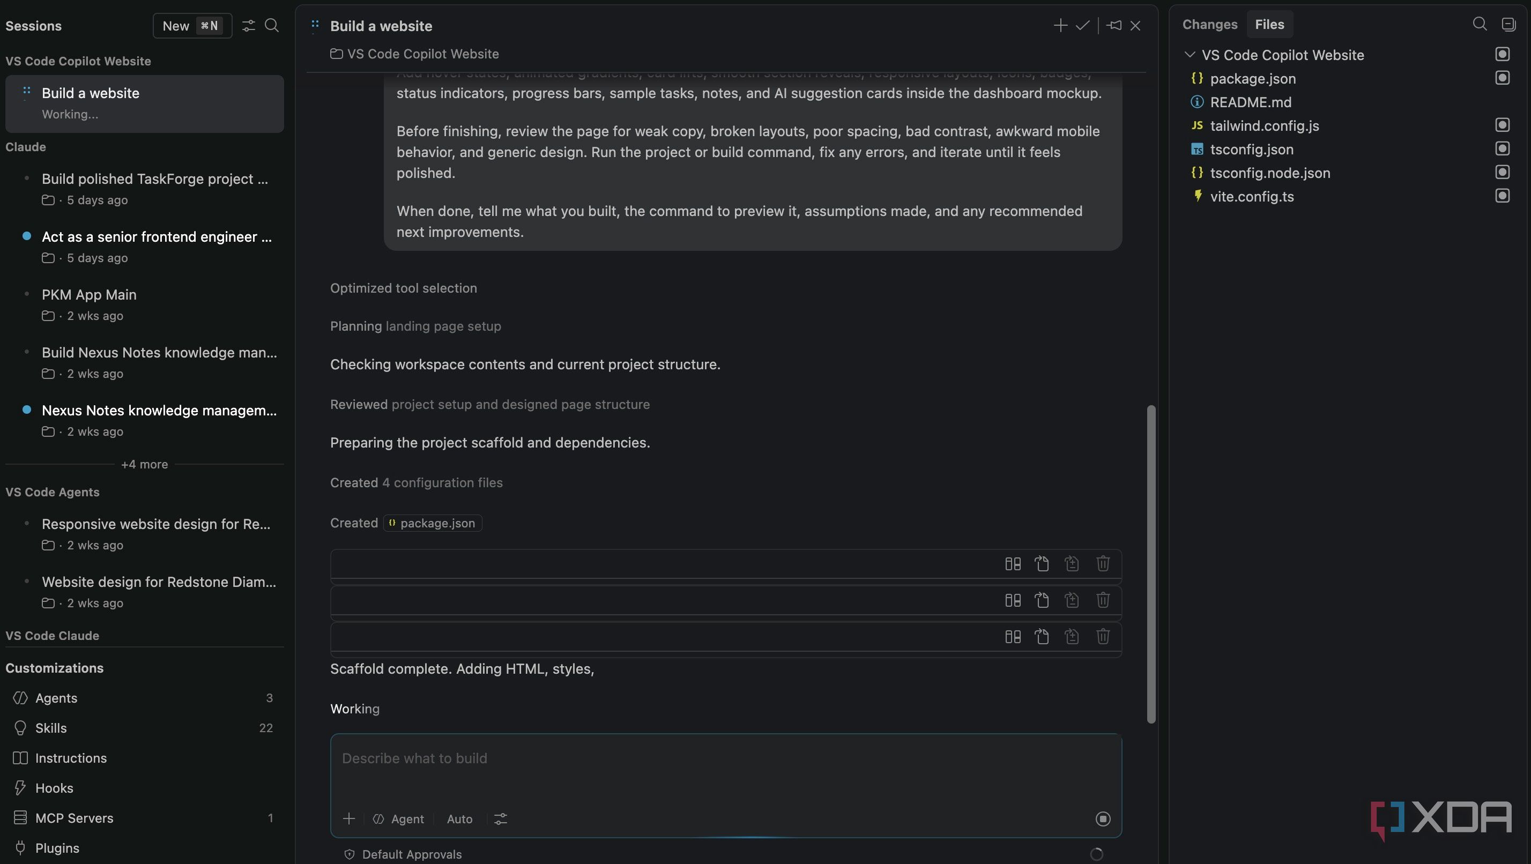1531x864 pixels.
Task: Trash icon on third edit row
Action: 1103,637
